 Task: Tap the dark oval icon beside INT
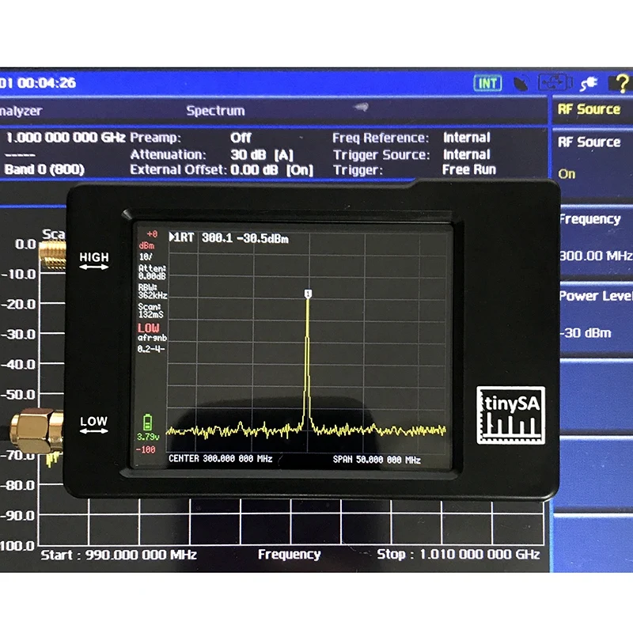(521, 84)
